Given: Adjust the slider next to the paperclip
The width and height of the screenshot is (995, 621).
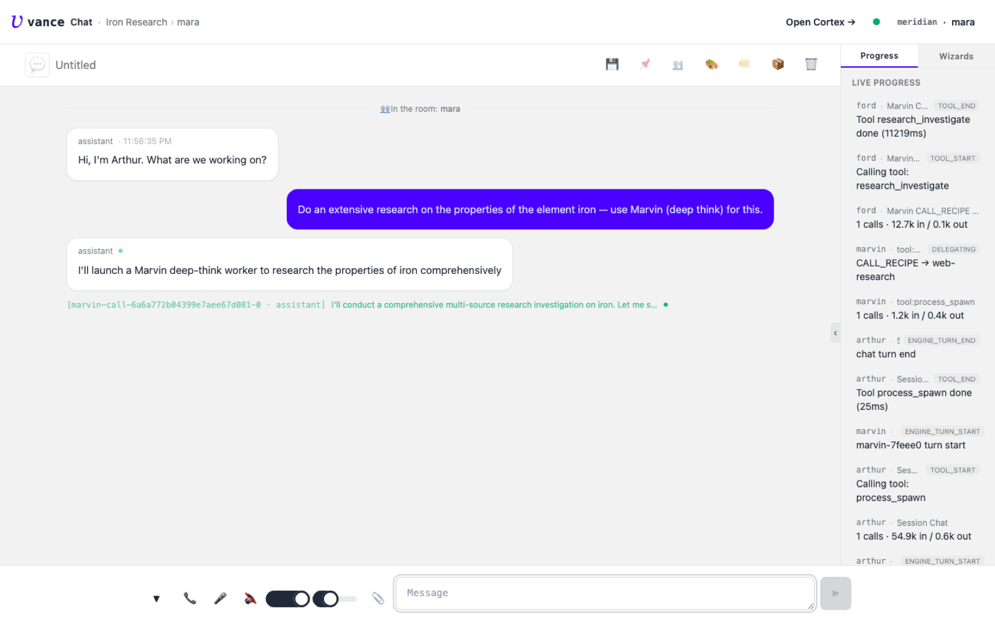Looking at the screenshot, I should click(335, 599).
